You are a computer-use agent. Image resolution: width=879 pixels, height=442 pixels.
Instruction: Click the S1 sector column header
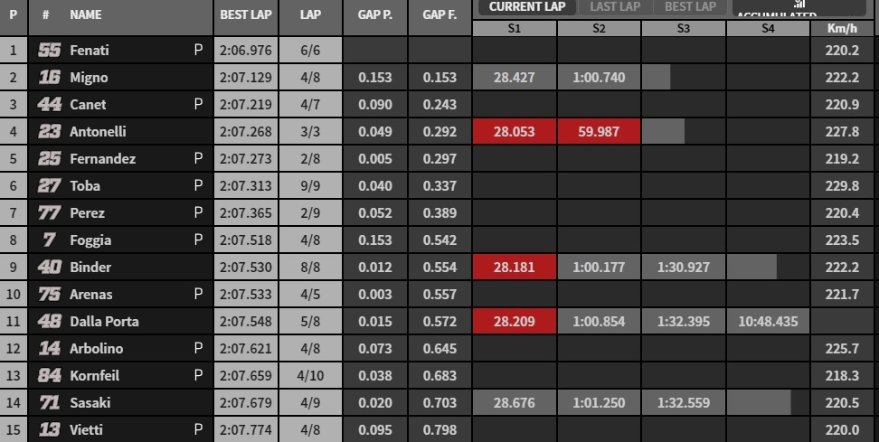coord(514,29)
